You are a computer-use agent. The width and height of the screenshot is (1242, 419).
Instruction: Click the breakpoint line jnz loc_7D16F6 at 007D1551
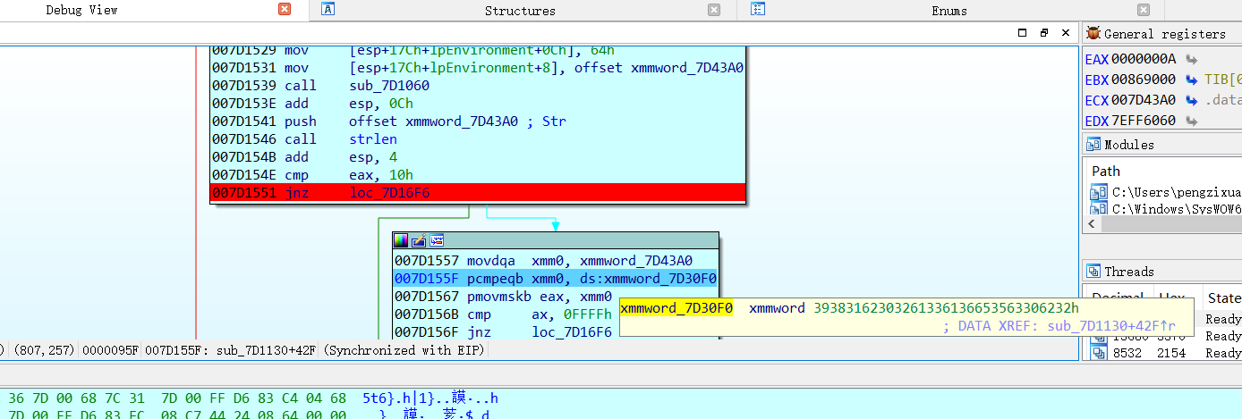(478, 192)
